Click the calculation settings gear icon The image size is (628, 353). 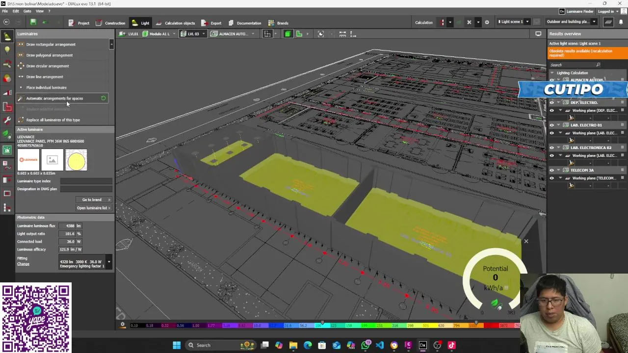pos(487,22)
